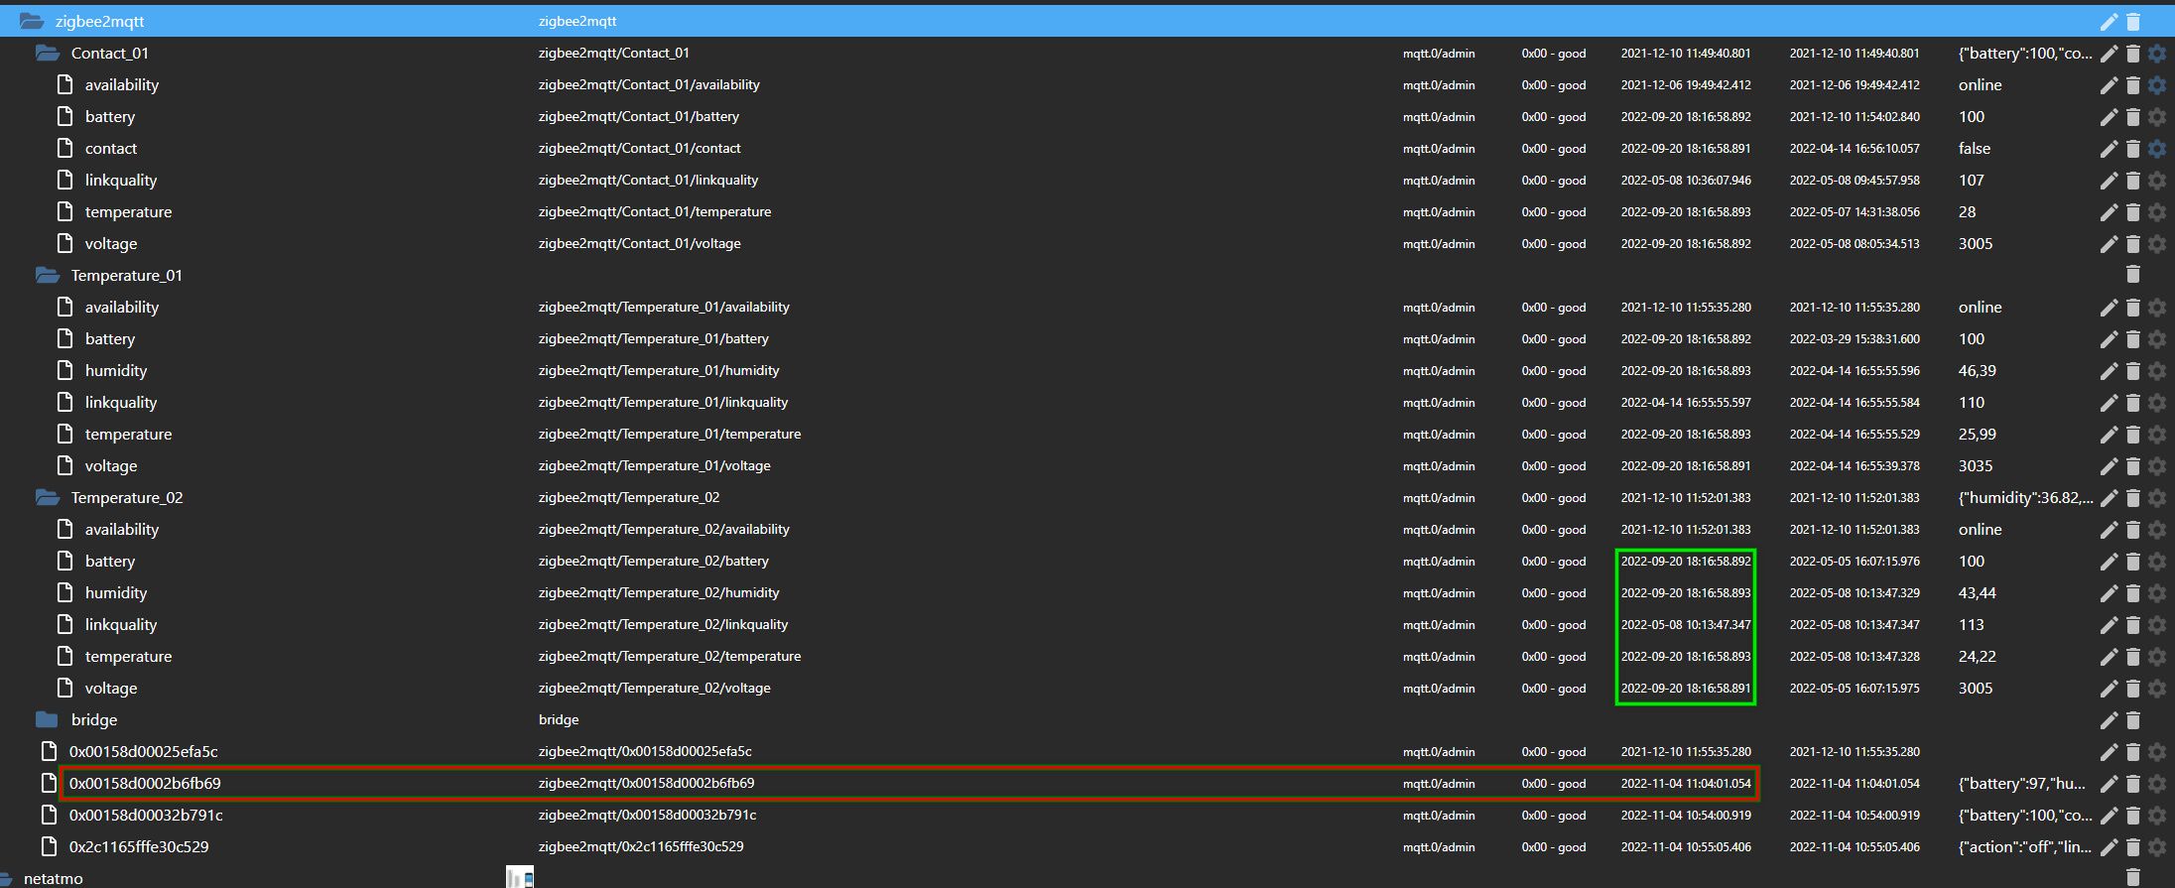Open settings gear for Temperature_01/linkquality
The width and height of the screenshot is (2175, 888).
(x=2157, y=403)
